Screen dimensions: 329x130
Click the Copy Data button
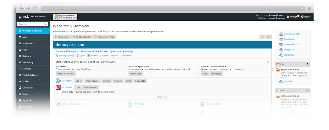pyautogui.click(x=140, y=81)
